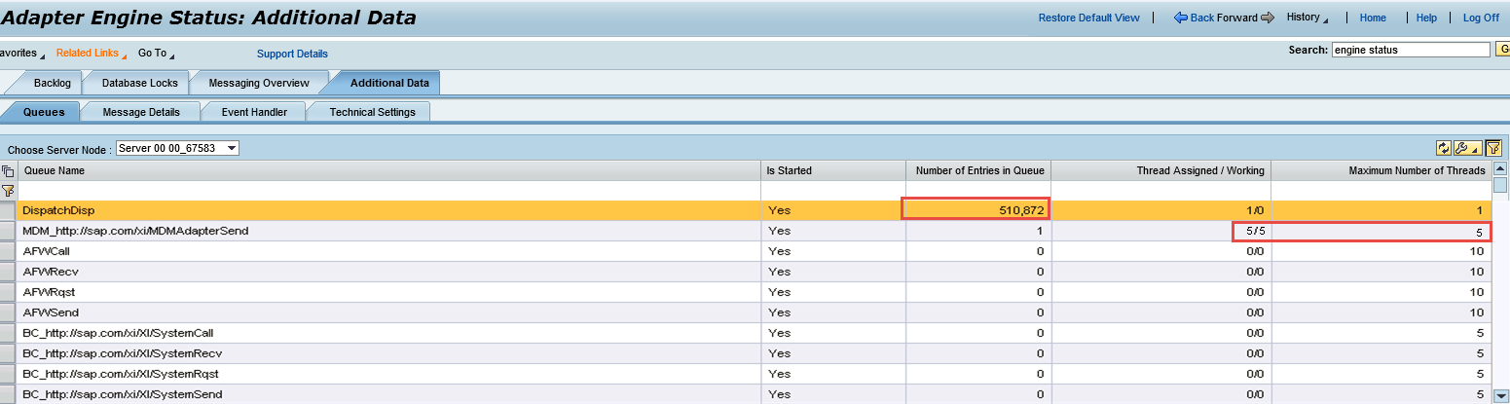This screenshot has width=1510, height=404.
Task: Click the 510,872 entries cell
Action: 976,210
